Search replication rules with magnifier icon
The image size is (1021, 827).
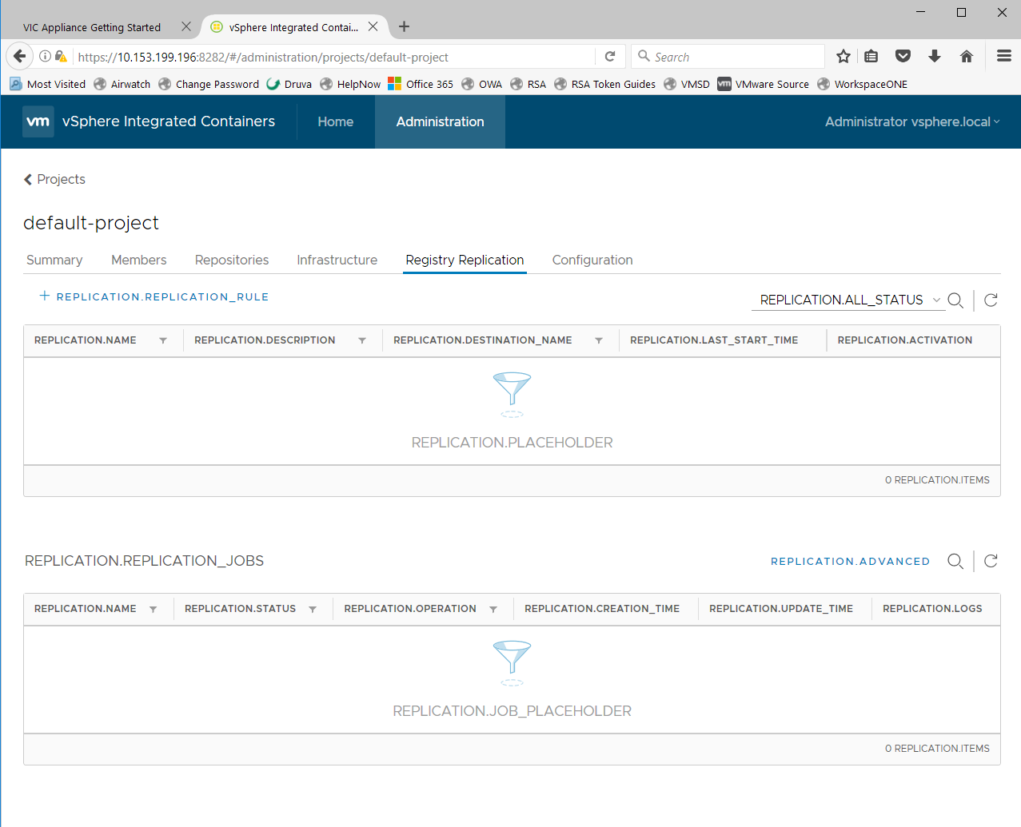click(x=955, y=300)
